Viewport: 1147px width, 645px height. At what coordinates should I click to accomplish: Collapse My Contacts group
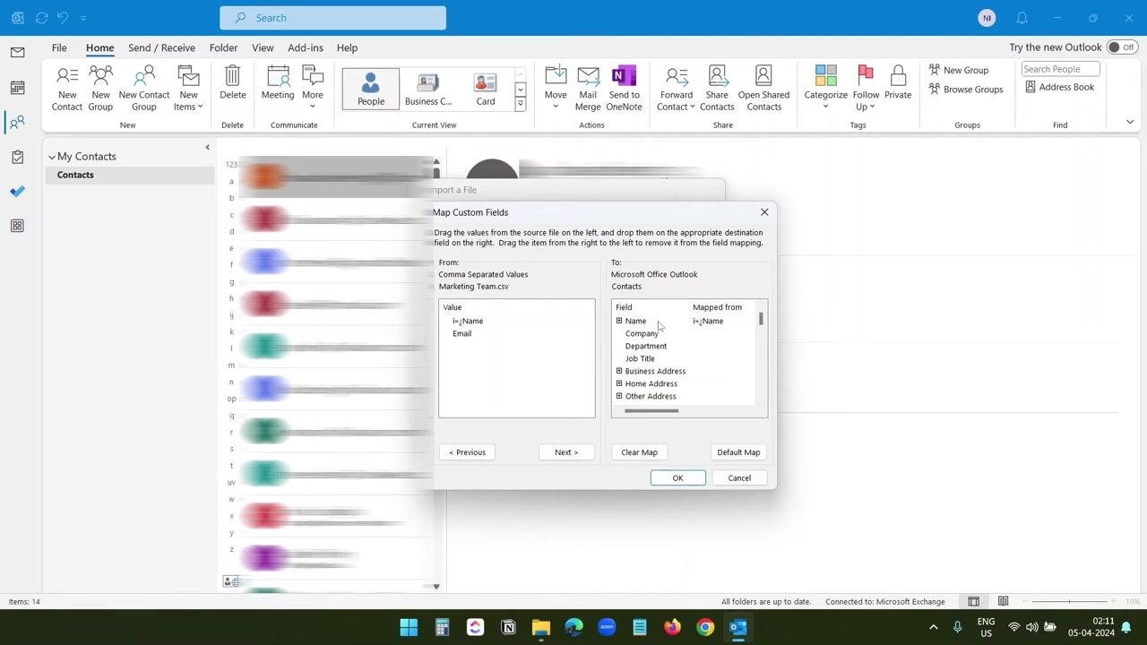click(52, 157)
